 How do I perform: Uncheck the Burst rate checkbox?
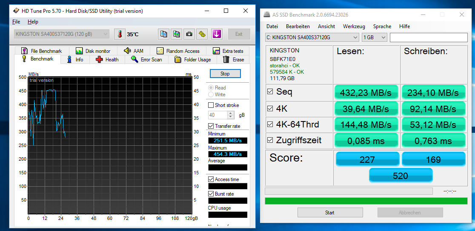[211, 194]
